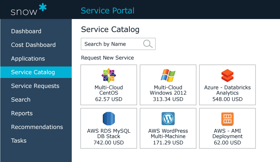Click the WordPress logo icon
The width and height of the screenshot is (280, 162).
168,119
